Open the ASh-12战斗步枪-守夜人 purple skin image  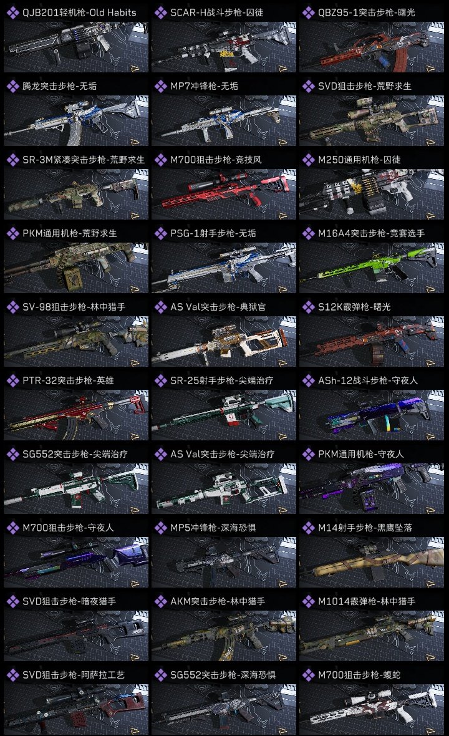[372, 415]
